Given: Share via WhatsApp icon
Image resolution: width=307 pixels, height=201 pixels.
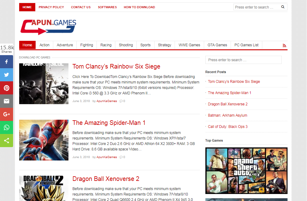Looking at the screenshot, I should click(6, 127).
